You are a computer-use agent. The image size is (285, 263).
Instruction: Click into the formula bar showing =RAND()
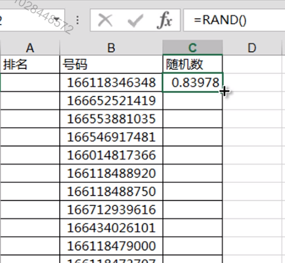234,20
